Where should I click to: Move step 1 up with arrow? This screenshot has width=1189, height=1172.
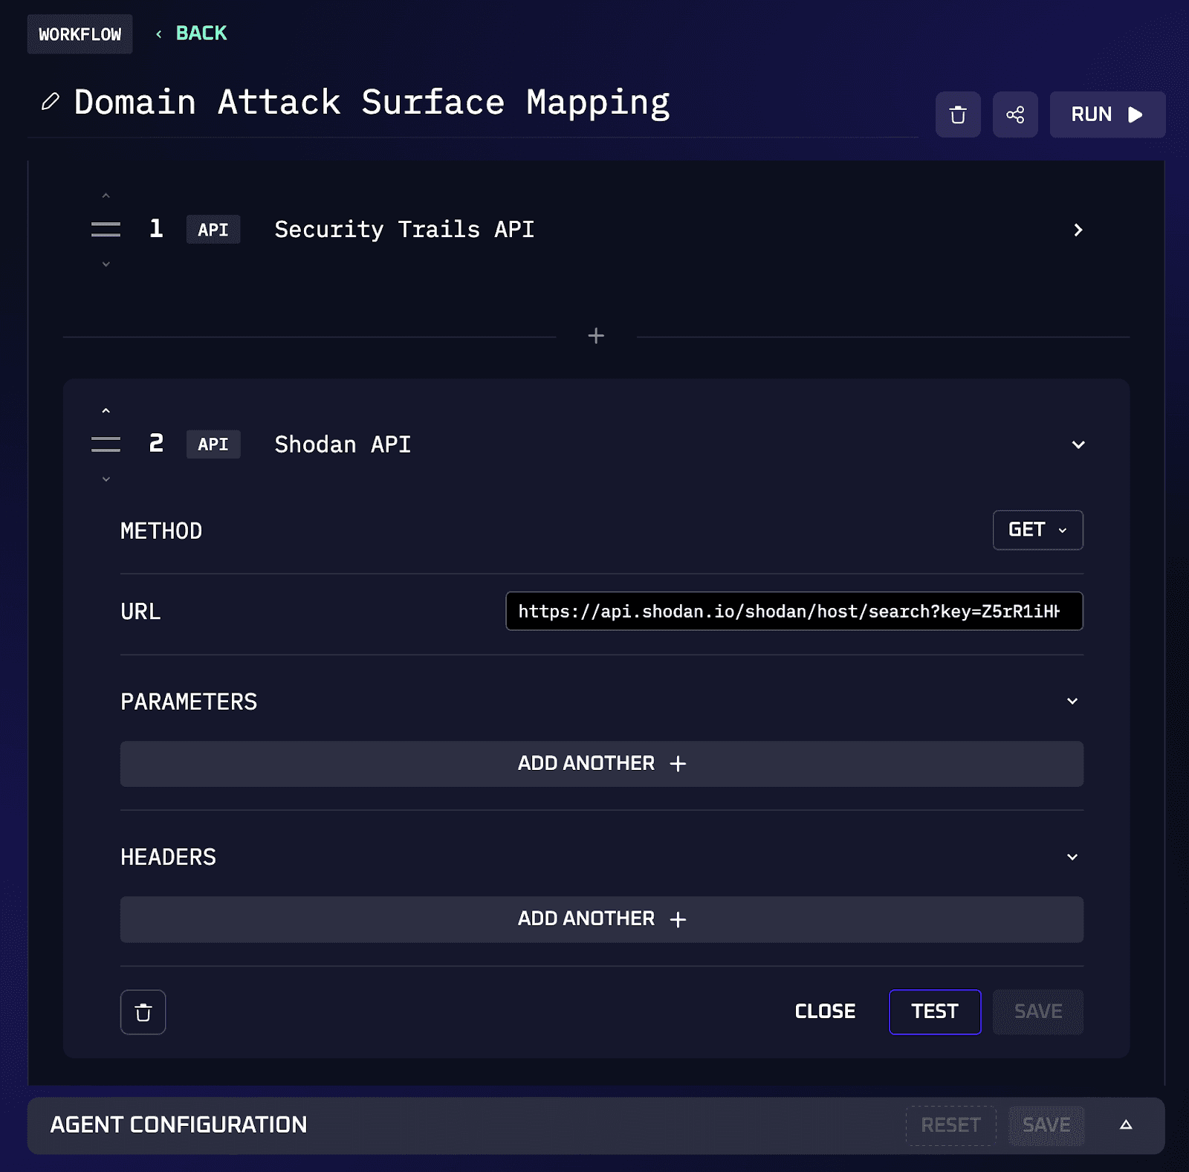coord(106,195)
